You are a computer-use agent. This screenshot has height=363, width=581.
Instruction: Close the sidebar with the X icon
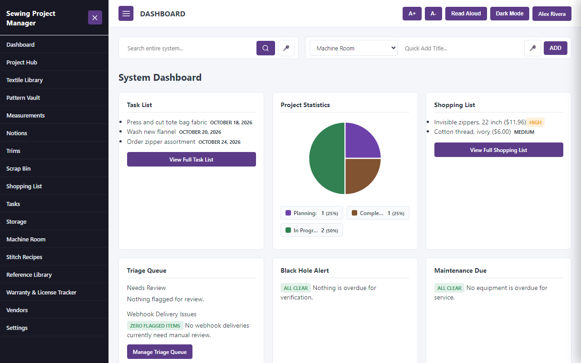(x=95, y=18)
